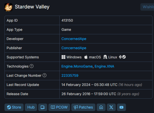Viewport: 154px width, 113px height.
Task: Click the screenshots viewer icon button
Action: pos(43,107)
